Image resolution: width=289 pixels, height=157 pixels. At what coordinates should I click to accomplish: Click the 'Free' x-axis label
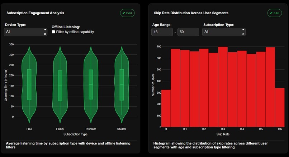pos(29,129)
